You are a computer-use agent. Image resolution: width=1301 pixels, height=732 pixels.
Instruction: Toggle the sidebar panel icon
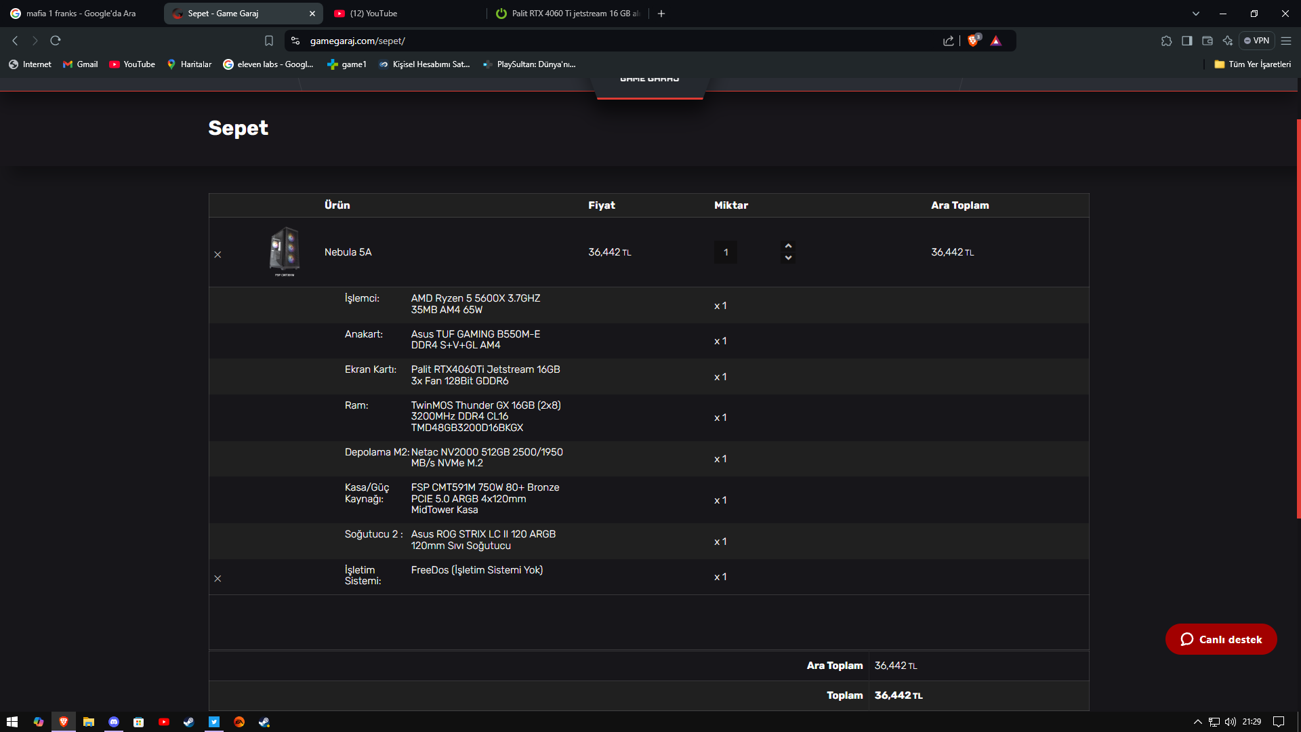point(1186,41)
